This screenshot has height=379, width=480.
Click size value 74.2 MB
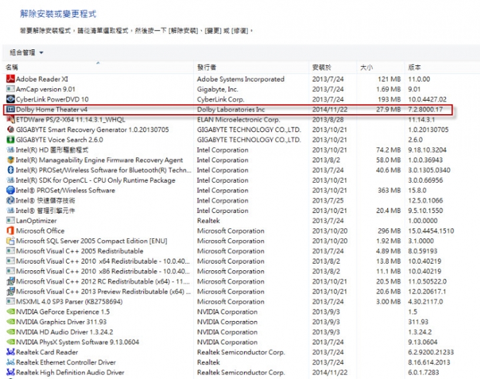click(x=388, y=150)
